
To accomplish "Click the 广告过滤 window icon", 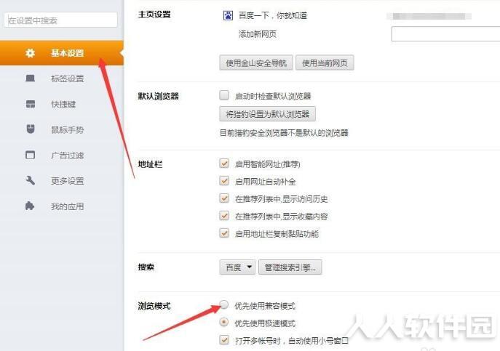I will tap(31, 155).
